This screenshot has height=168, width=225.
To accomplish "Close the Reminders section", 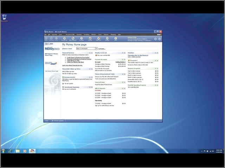I will click(x=157, y=61).
